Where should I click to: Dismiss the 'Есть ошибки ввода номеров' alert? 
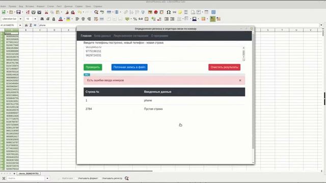coord(240,80)
